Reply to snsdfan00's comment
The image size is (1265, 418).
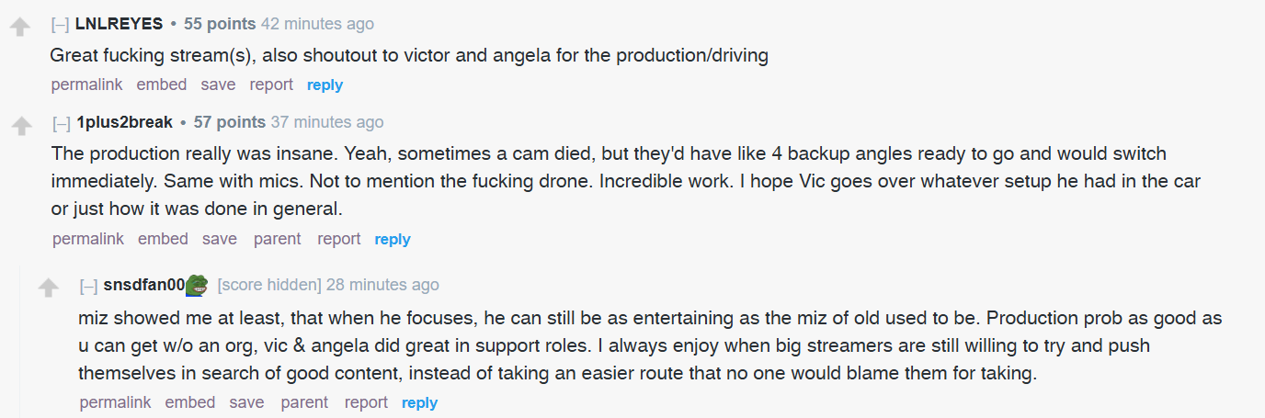(419, 403)
